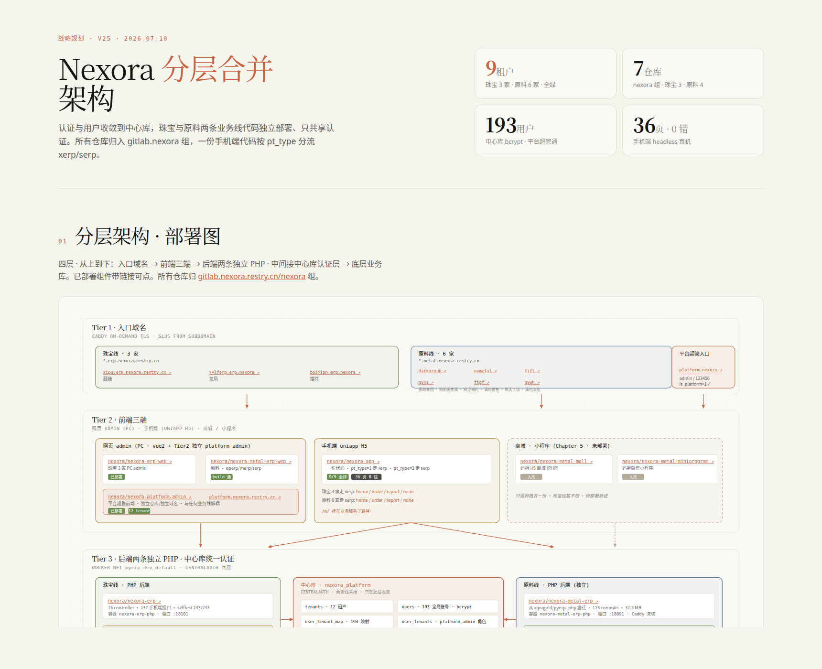The height and width of the screenshot is (669, 822).
Task: Click the 'Tier 1 · 入口域名' heading
Action: click(x=119, y=327)
